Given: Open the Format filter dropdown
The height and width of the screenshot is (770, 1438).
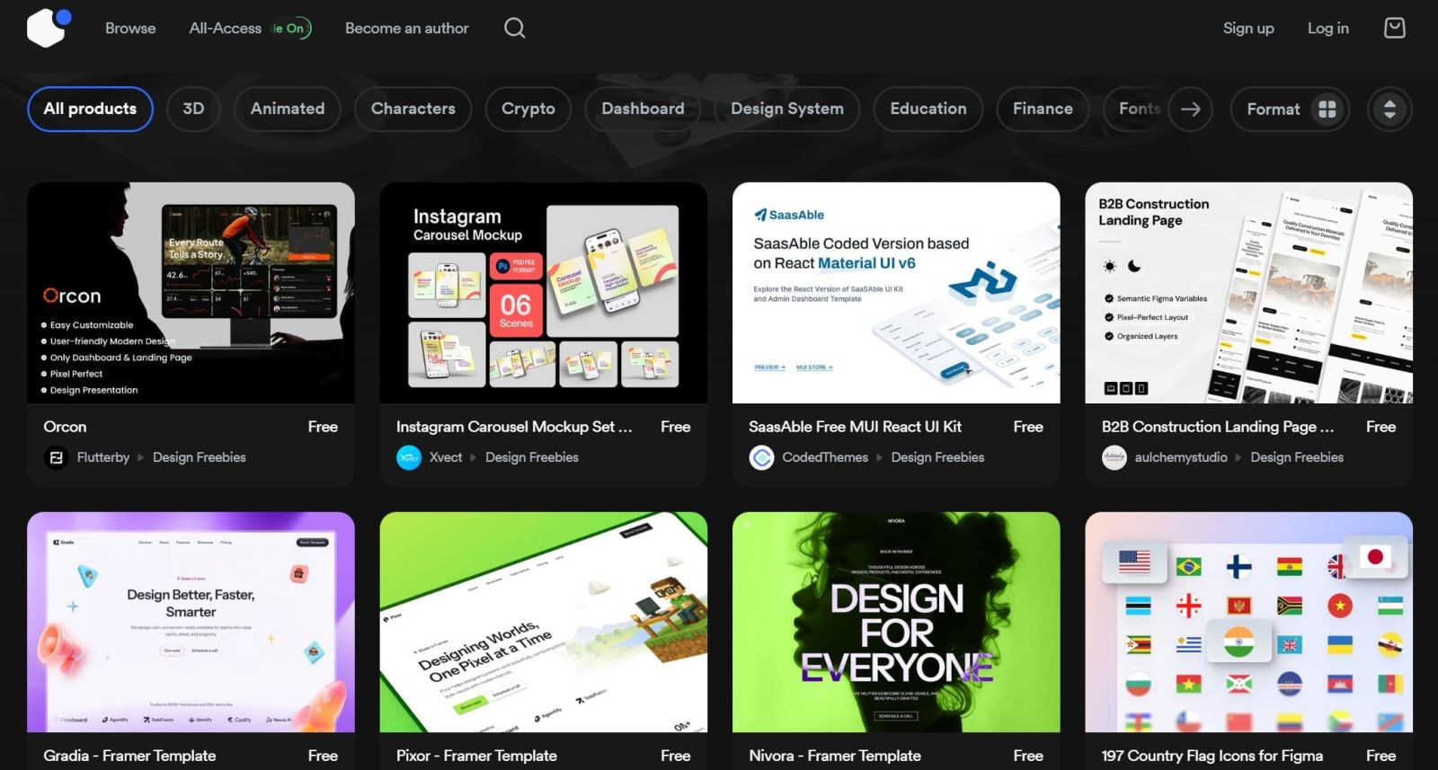Looking at the screenshot, I should pos(1289,109).
